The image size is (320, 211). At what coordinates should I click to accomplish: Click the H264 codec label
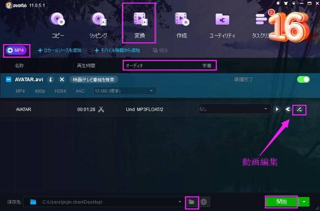click(x=60, y=91)
